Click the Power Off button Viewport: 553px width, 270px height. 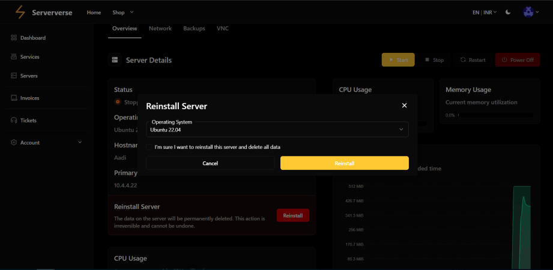tap(518, 60)
